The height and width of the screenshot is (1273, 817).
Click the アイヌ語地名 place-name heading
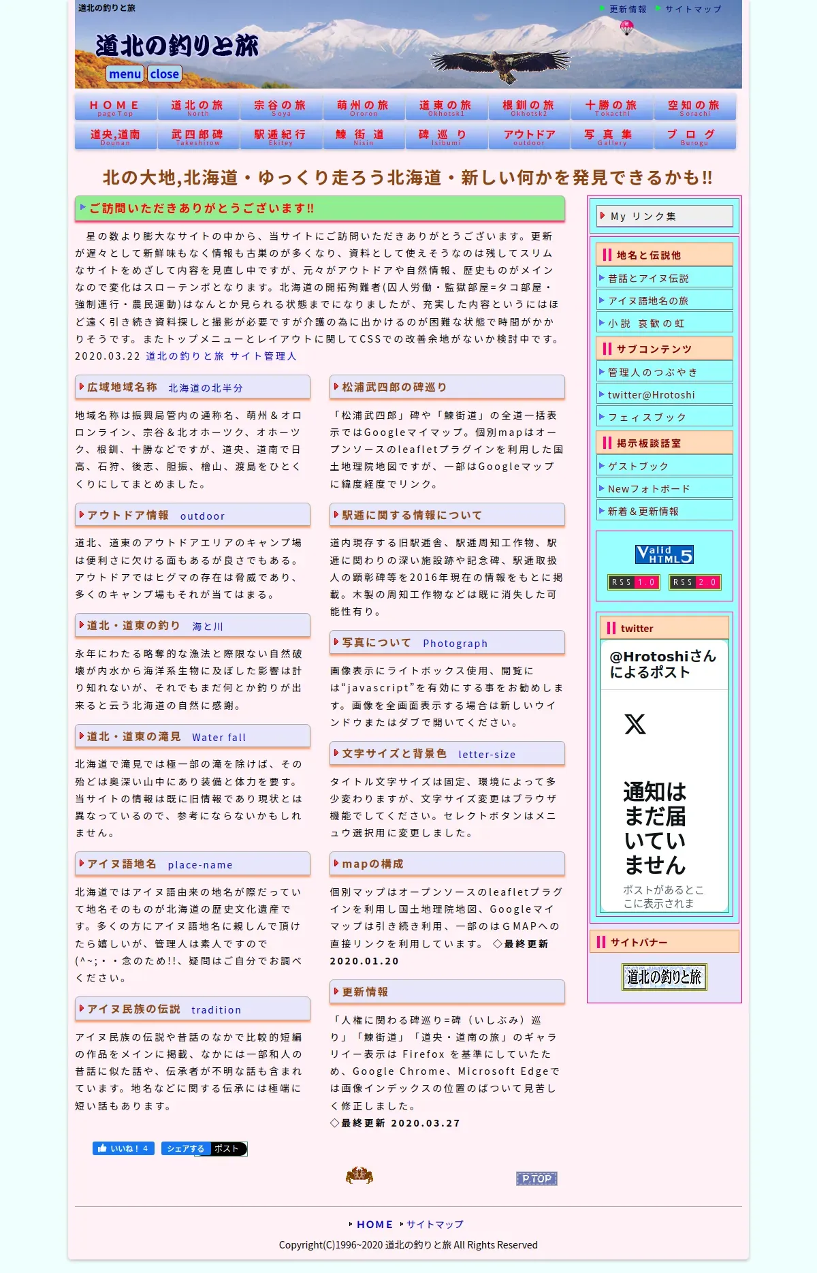[193, 864]
